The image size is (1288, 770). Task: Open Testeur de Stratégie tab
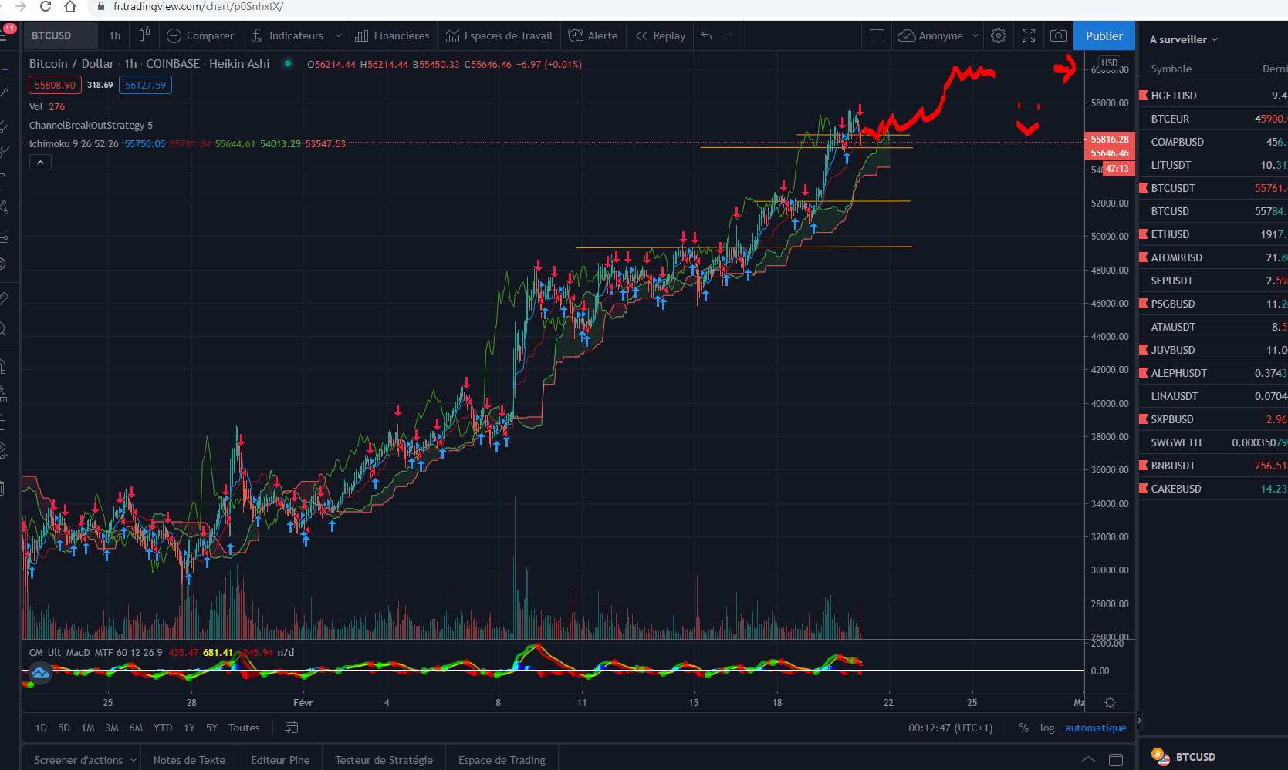[x=384, y=760]
